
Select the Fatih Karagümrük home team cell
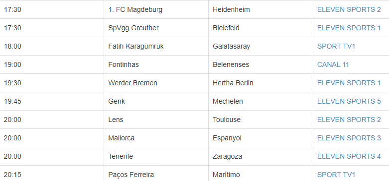tap(156, 46)
